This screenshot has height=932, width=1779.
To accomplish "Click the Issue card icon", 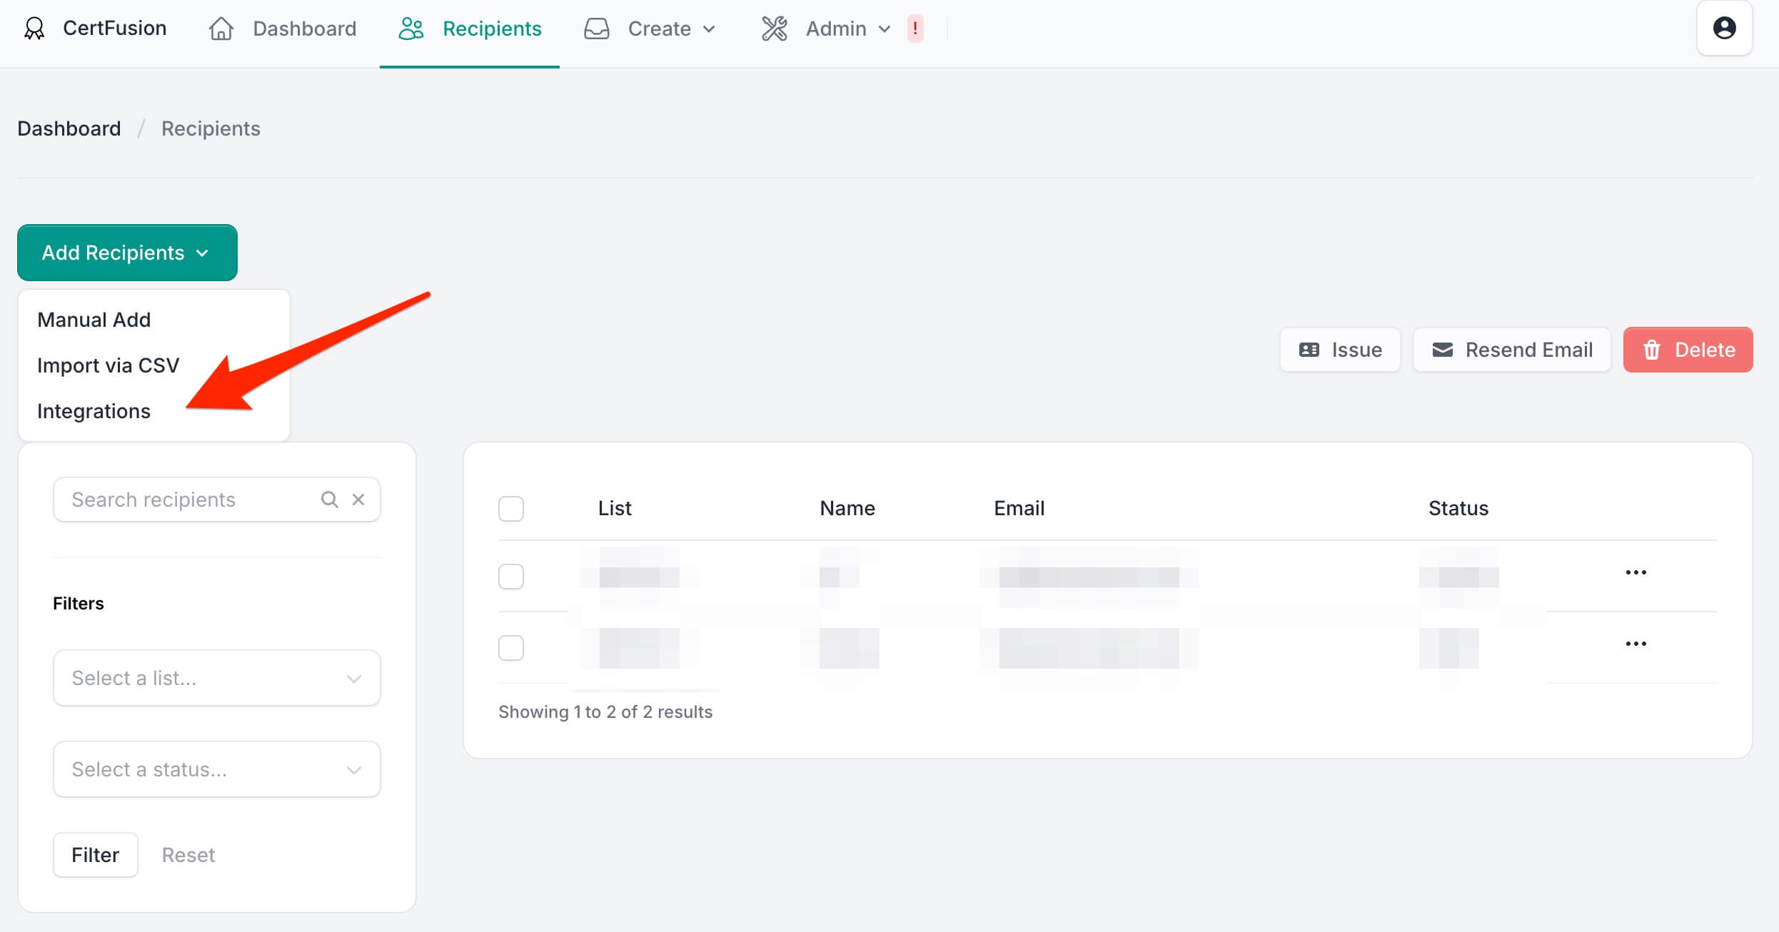I will click(1309, 350).
